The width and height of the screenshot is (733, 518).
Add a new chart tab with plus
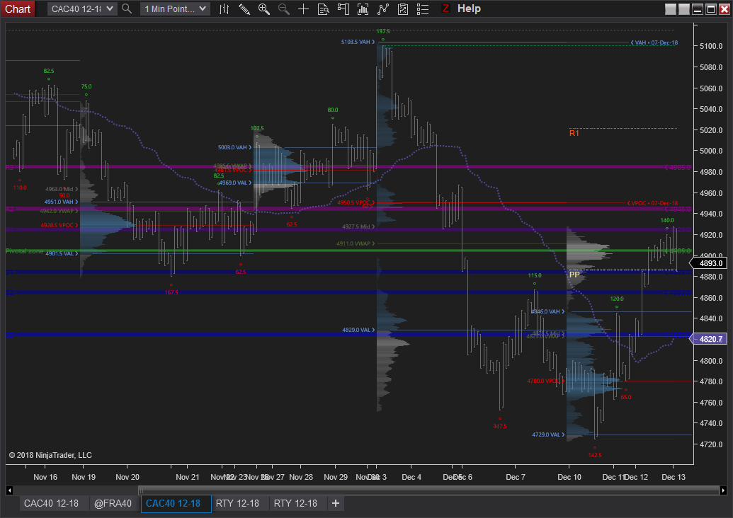[x=335, y=503]
